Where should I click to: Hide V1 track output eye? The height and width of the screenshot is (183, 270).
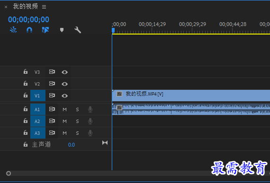(64, 96)
